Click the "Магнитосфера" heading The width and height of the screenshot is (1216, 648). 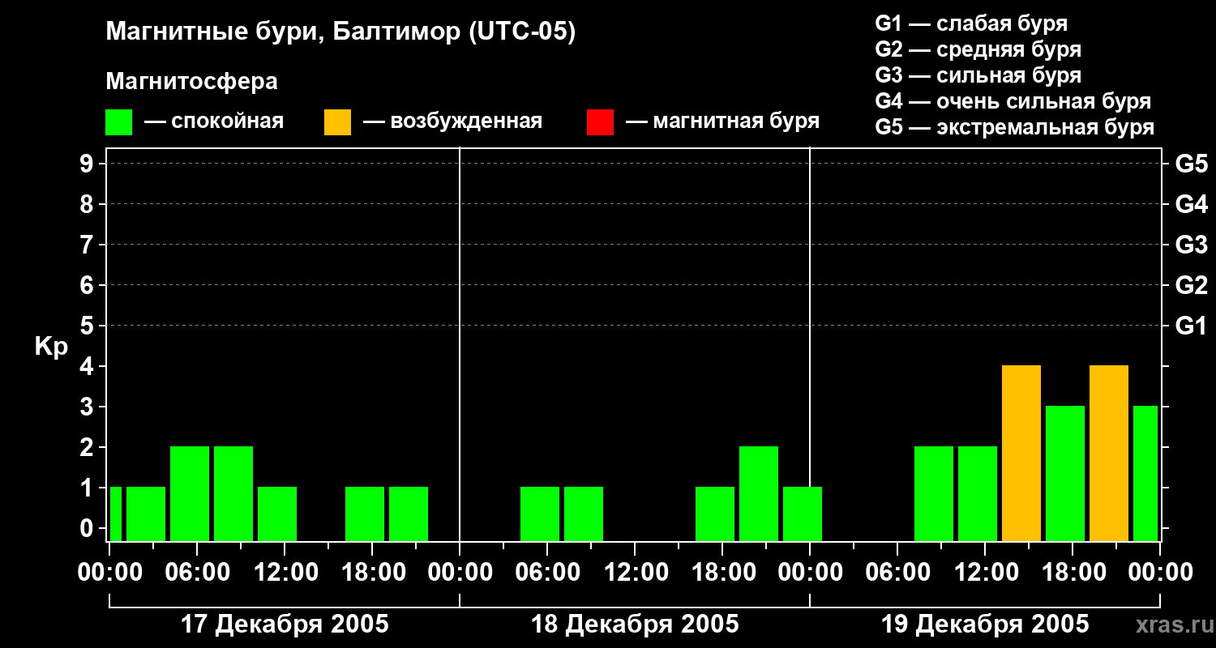[x=191, y=82]
